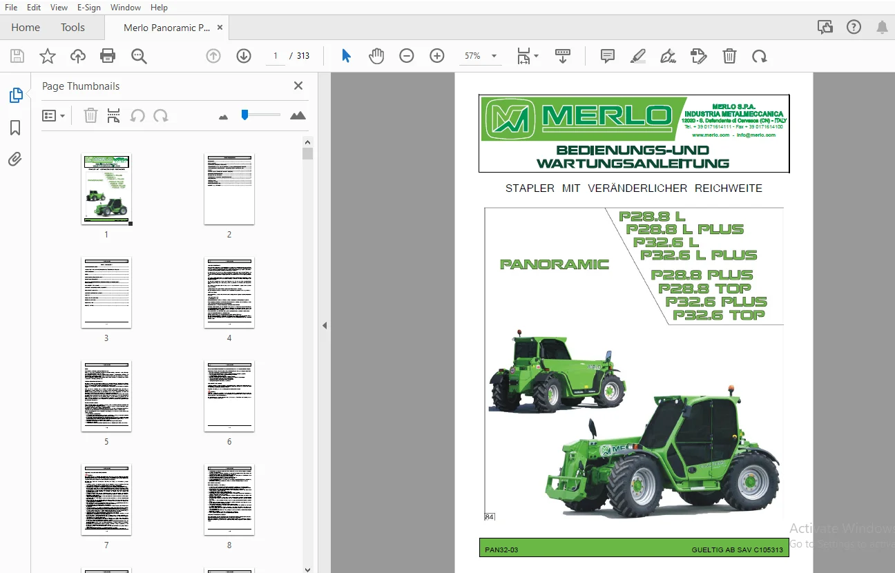The width and height of the screenshot is (895, 573).
Task: Click the thumbnail size slider handle
Action: pyautogui.click(x=244, y=115)
